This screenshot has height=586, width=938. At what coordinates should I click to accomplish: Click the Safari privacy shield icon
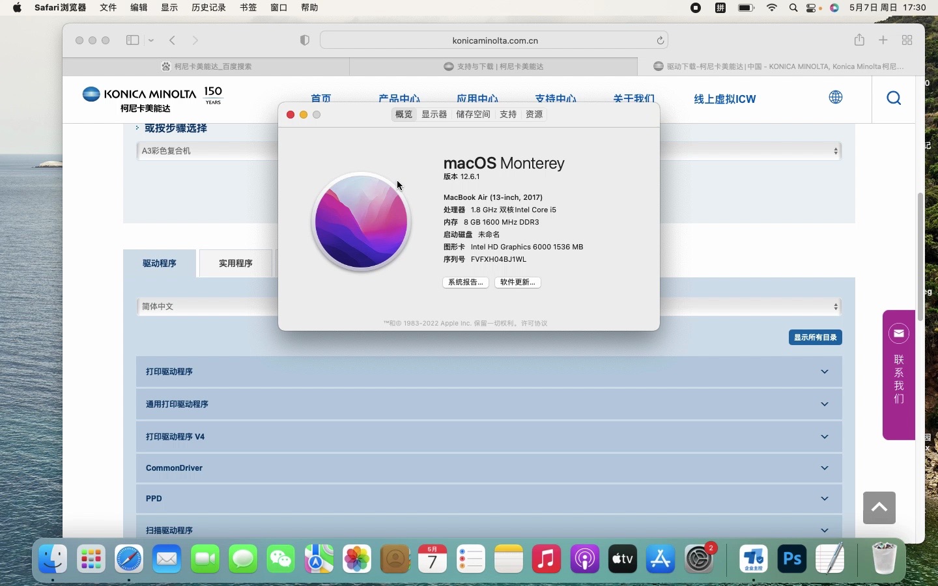pos(304,40)
